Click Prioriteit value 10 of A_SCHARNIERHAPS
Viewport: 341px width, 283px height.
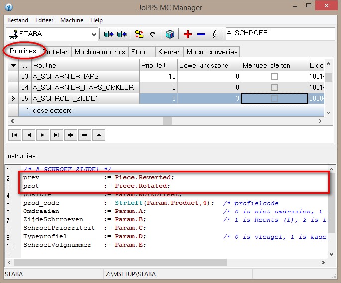[x=158, y=76]
